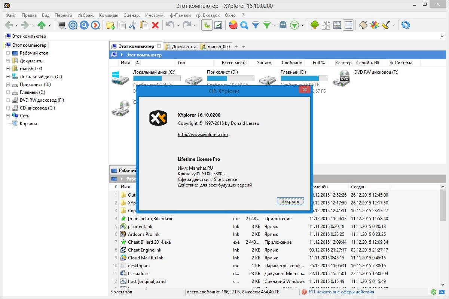Click the yellow brush icon
This screenshot has height=299, width=449.
(386, 25)
